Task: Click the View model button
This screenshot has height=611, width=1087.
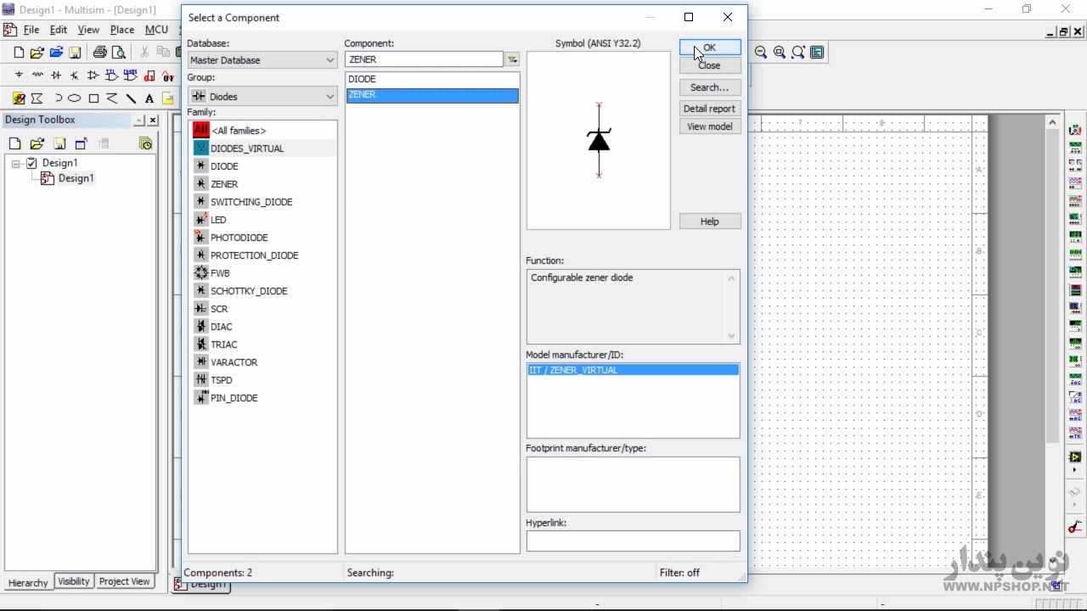Action: [709, 126]
